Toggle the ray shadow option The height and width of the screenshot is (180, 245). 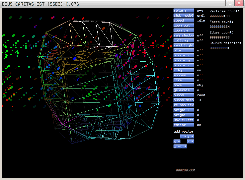point(184,35)
